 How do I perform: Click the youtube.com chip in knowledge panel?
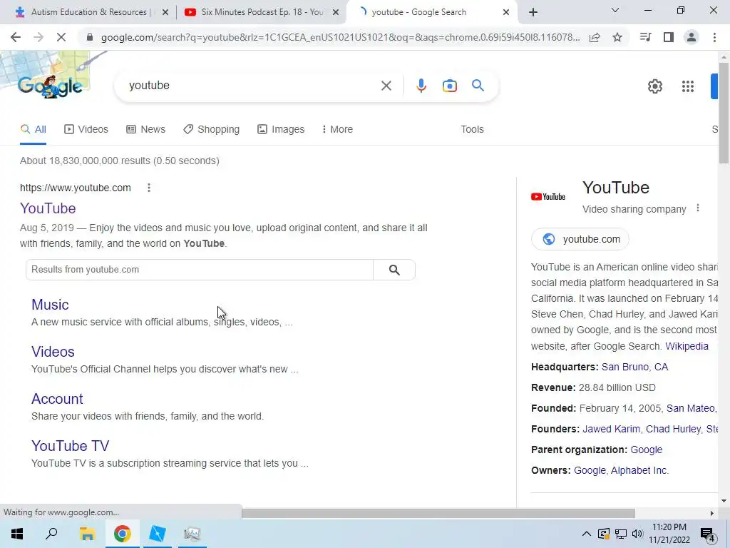pos(580,239)
